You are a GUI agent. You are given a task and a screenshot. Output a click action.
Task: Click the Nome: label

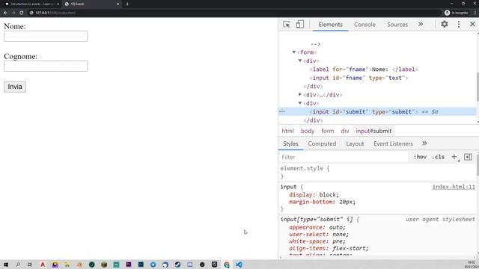[x=15, y=26]
